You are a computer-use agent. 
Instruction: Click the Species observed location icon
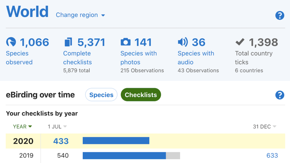point(12,42)
